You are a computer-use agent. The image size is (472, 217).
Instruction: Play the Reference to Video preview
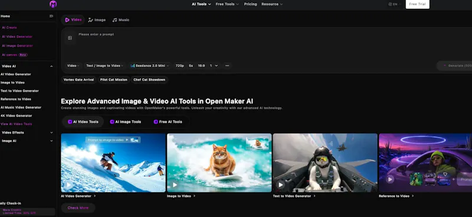pos(390,179)
